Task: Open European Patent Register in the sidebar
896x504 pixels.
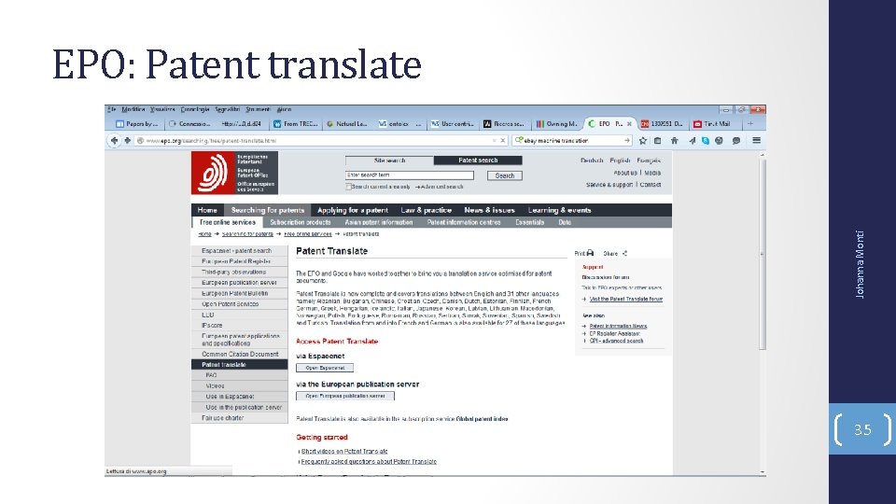Action: [x=240, y=261]
